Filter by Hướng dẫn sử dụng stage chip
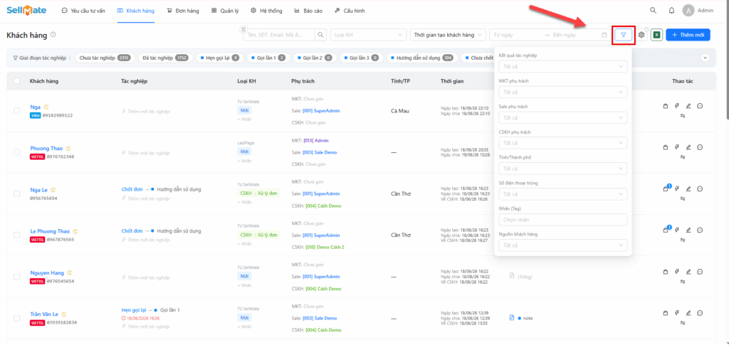The width and height of the screenshot is (729, 345). 422,58
